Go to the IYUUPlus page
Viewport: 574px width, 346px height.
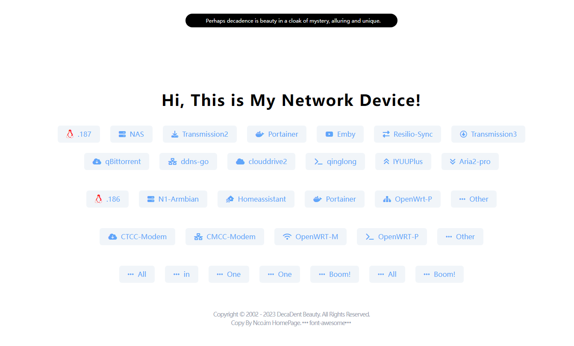[403, 161]
